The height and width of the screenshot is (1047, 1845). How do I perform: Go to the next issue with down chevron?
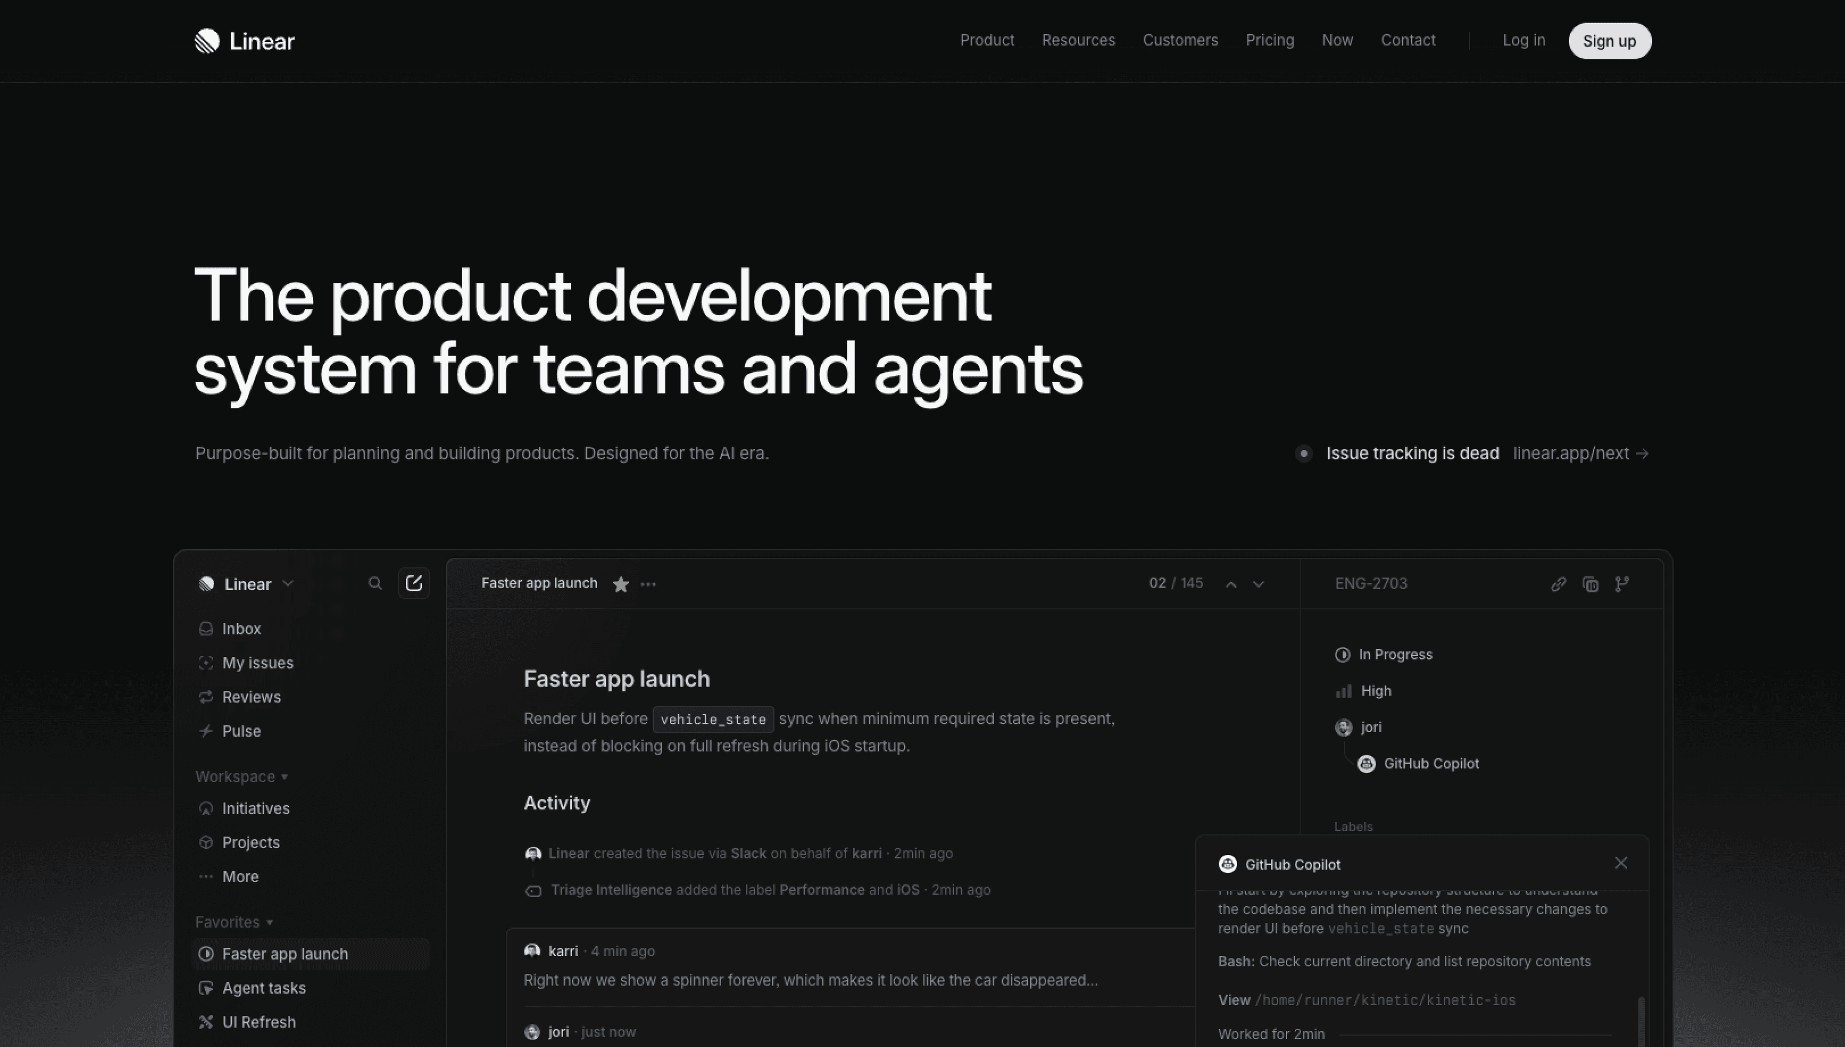(x=1258, y=584)
